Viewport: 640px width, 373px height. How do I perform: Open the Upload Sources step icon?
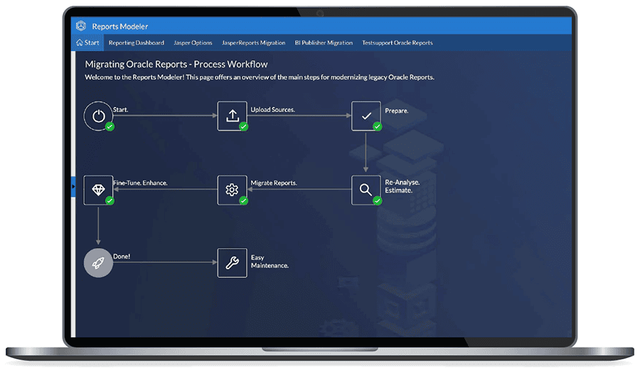click(233, 117)
